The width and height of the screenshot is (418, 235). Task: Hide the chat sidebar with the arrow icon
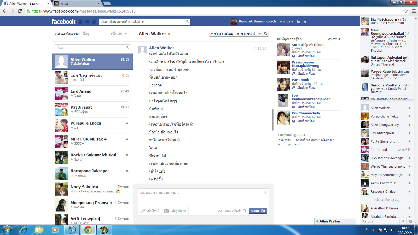410,221
